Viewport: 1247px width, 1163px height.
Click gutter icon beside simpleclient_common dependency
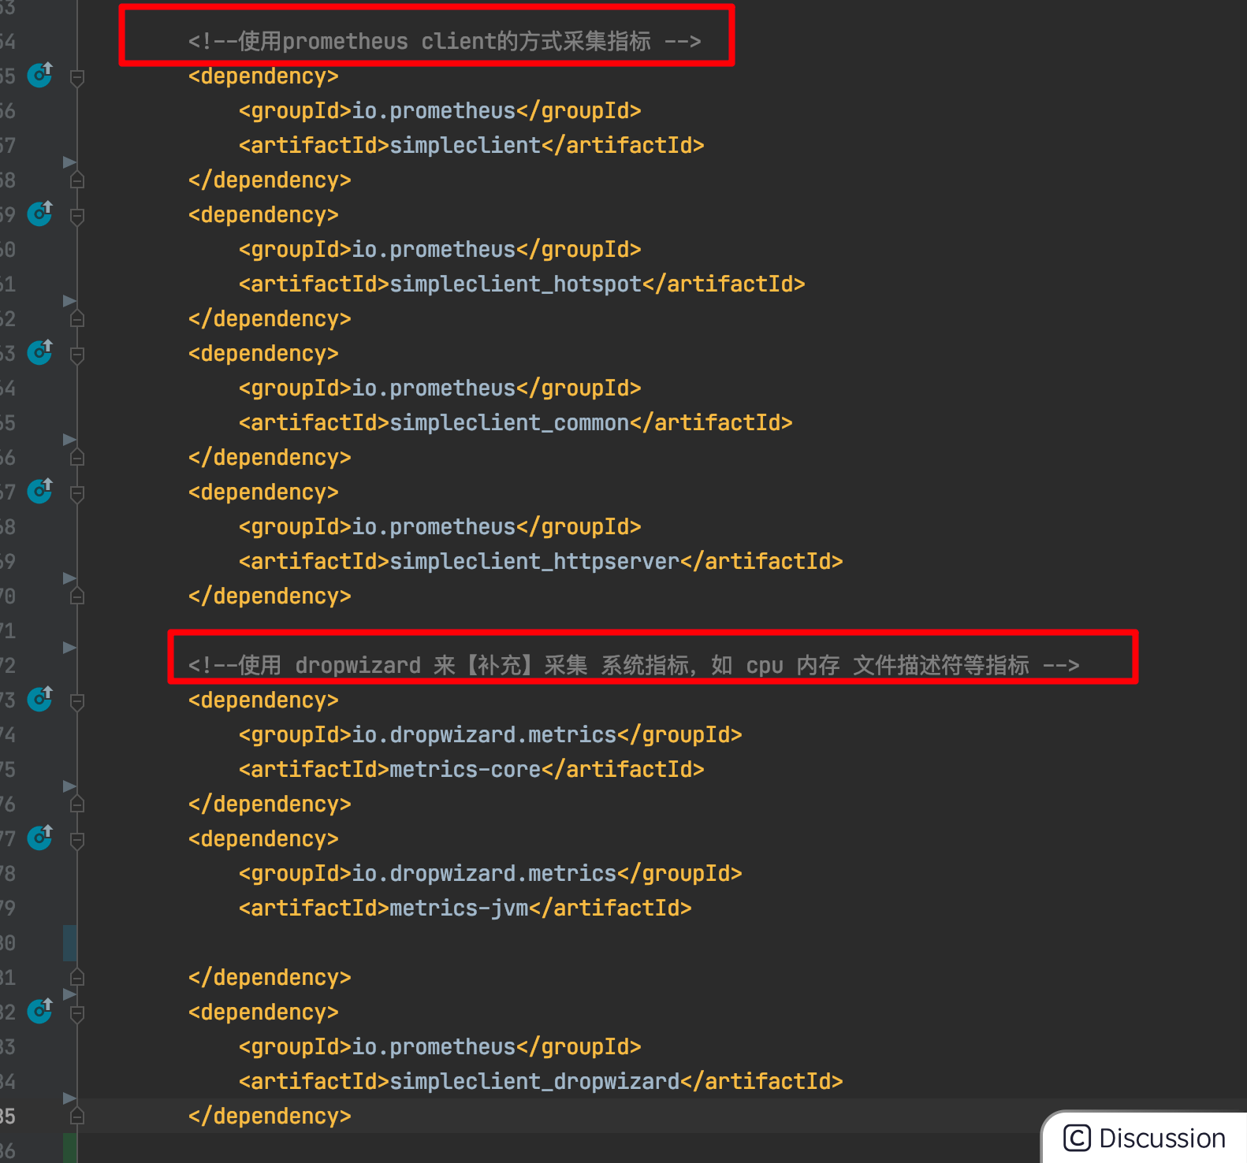(40, 352)
